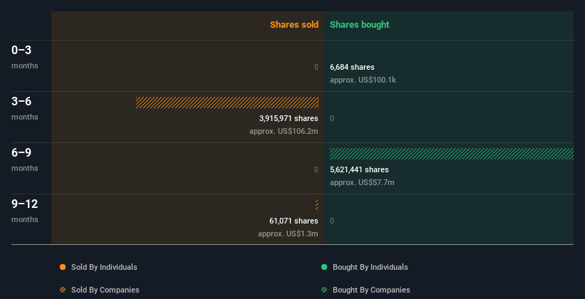Click the 5,621,441 shares value
This screenshot has width=585, height=299.
point(359,169)
